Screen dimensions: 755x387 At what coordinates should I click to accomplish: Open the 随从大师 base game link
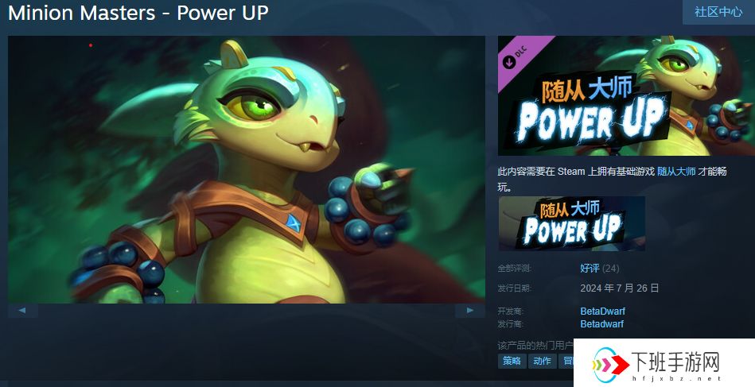[x=676, y=172]
